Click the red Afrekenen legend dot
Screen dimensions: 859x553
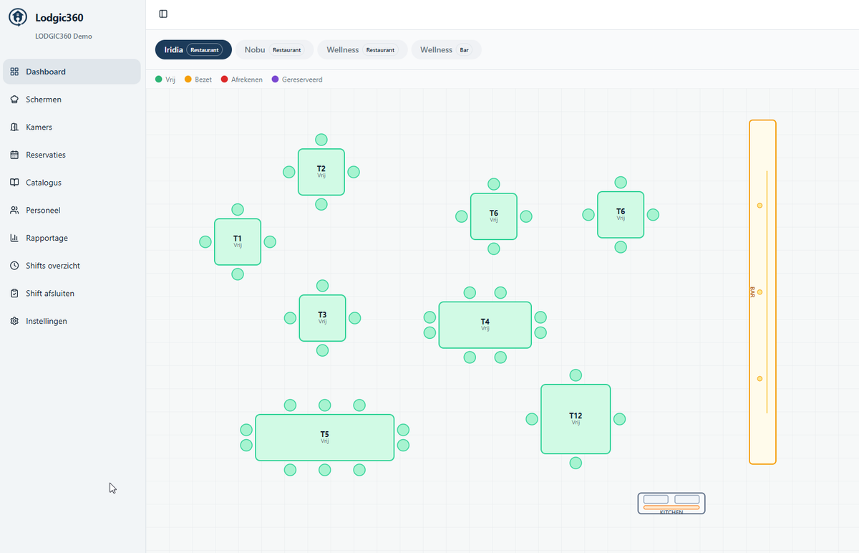pyautogui.click(x=224, y=80)
